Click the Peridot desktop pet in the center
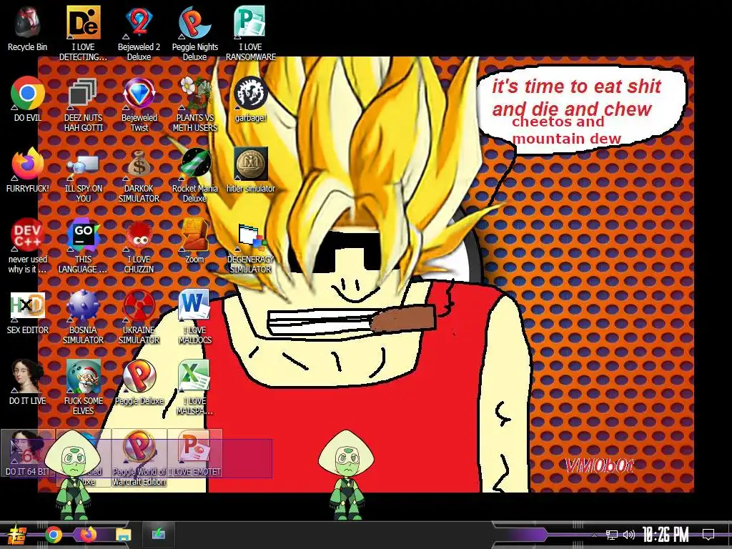Image resolution: width=732 pixels, height=549 pixels. [x=346, y=475]
